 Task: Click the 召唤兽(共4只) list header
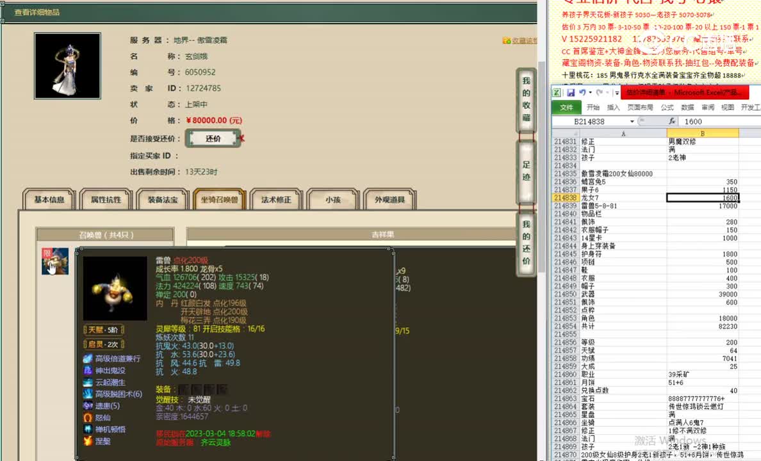105,235
